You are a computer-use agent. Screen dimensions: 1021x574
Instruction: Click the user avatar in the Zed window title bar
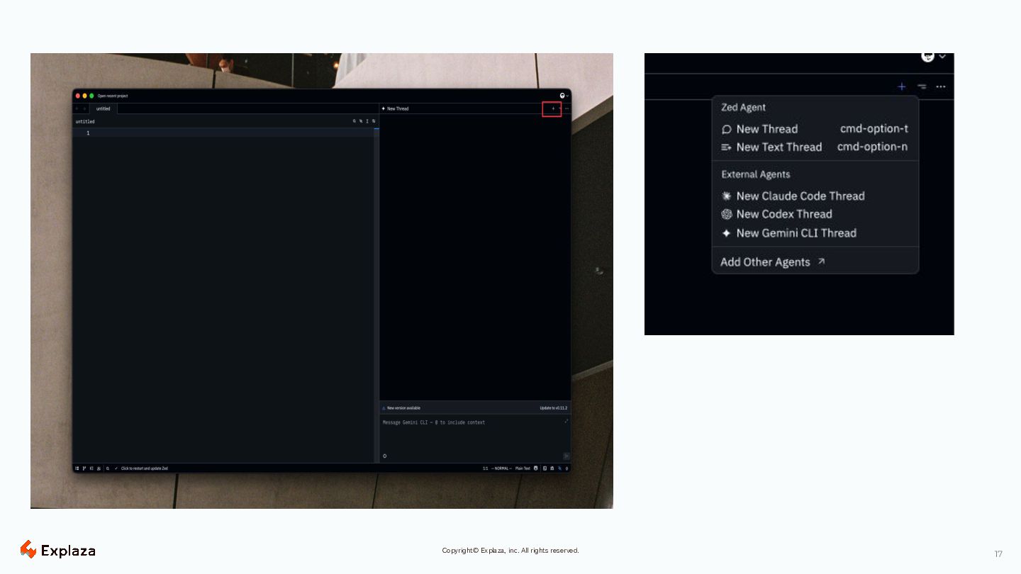pyautogui.click(x=562, y=96)
